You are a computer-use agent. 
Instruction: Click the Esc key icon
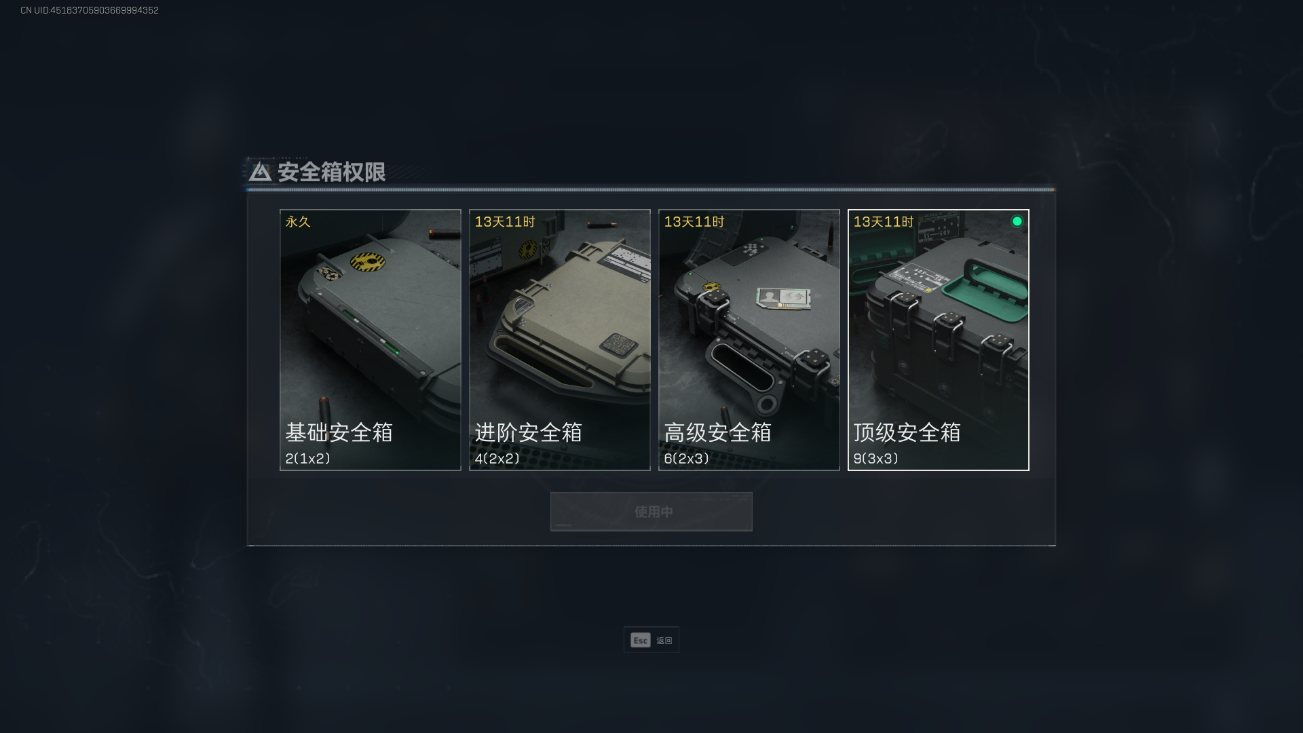(x=641, y=640)
